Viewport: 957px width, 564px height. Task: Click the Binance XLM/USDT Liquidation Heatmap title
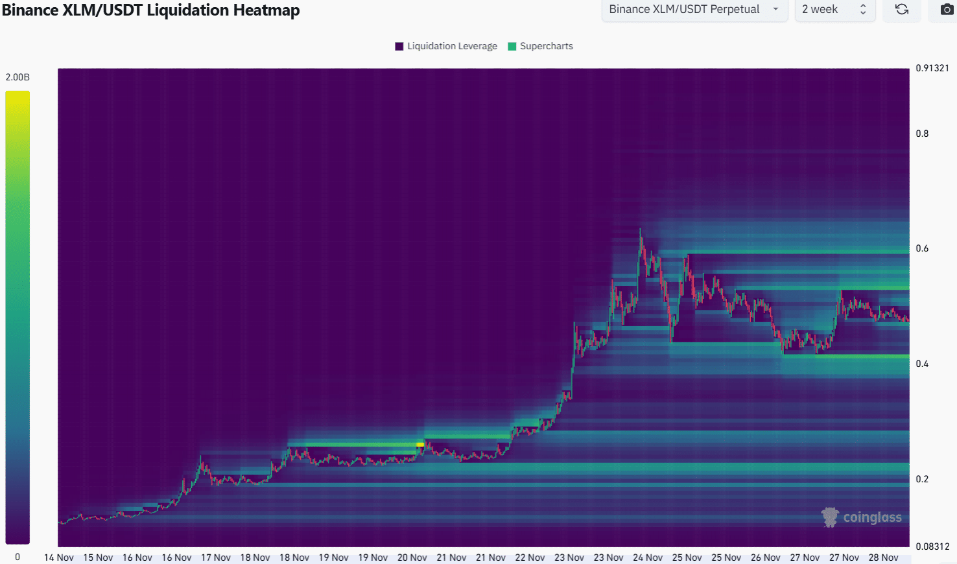[x=150, y=10]
